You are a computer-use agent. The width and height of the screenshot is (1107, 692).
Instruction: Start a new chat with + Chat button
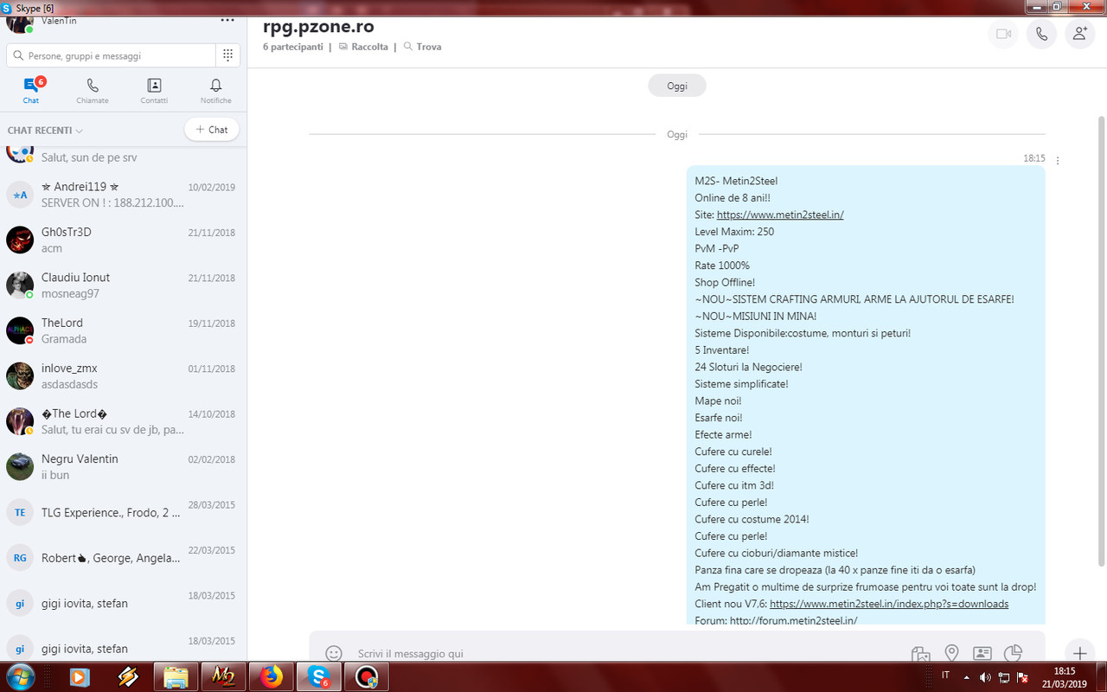[212, 130]
